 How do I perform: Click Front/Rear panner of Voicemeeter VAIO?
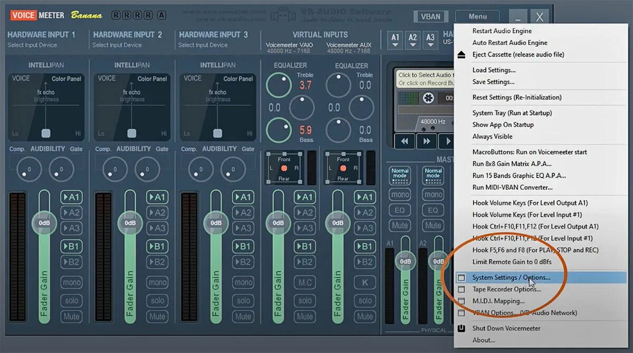[x=284, y=168]
